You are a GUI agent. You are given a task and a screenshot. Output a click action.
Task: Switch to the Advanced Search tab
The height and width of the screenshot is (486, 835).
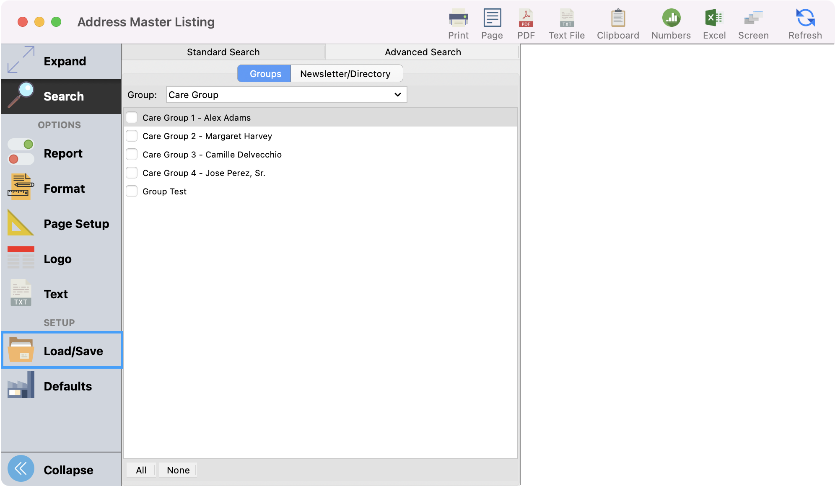pos(423,52)
